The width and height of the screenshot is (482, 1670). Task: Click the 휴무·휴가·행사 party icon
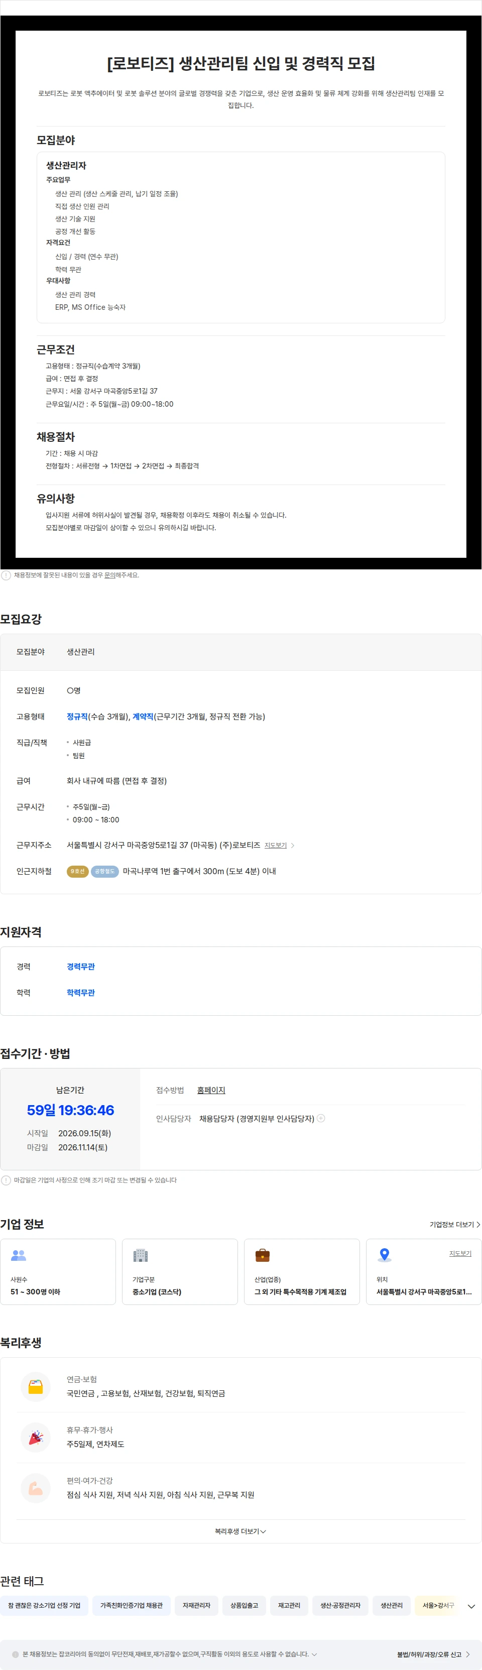pos(36,1437)
